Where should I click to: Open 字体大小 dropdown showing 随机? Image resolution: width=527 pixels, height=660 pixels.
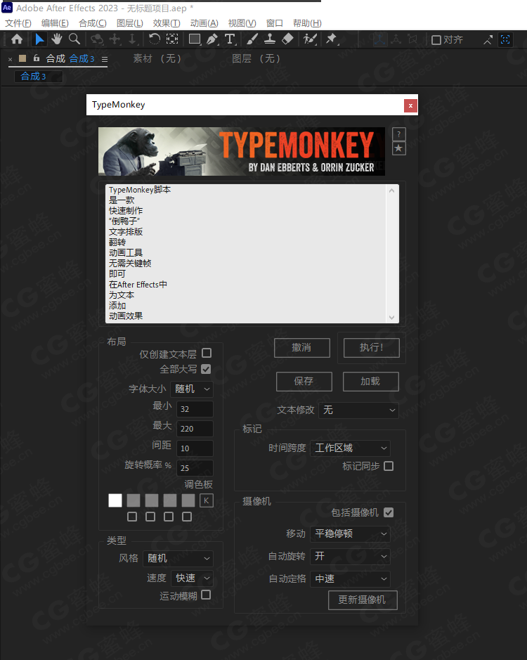pos(192,389)
